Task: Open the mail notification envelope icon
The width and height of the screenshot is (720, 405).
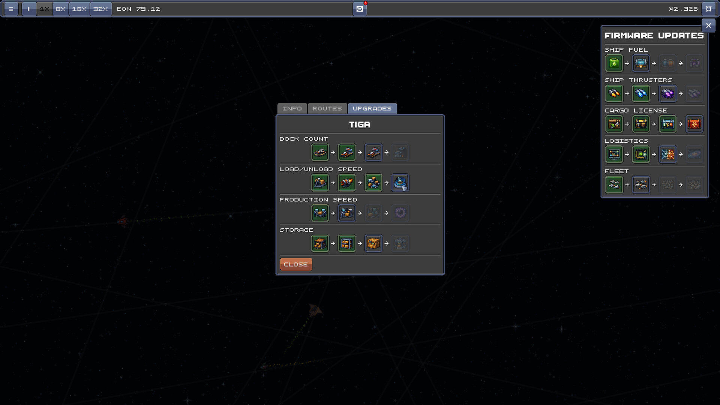Action: click(x=360, y=9)
